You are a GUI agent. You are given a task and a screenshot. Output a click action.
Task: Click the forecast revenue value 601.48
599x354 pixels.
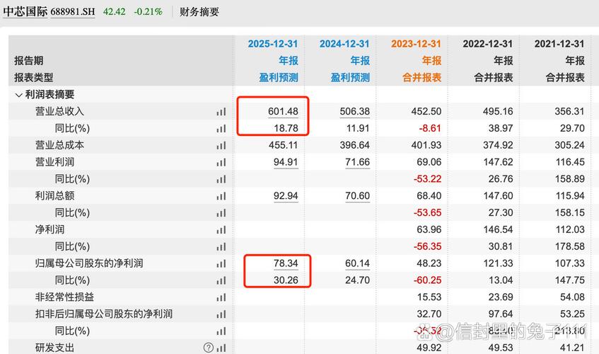click(283, 111)
